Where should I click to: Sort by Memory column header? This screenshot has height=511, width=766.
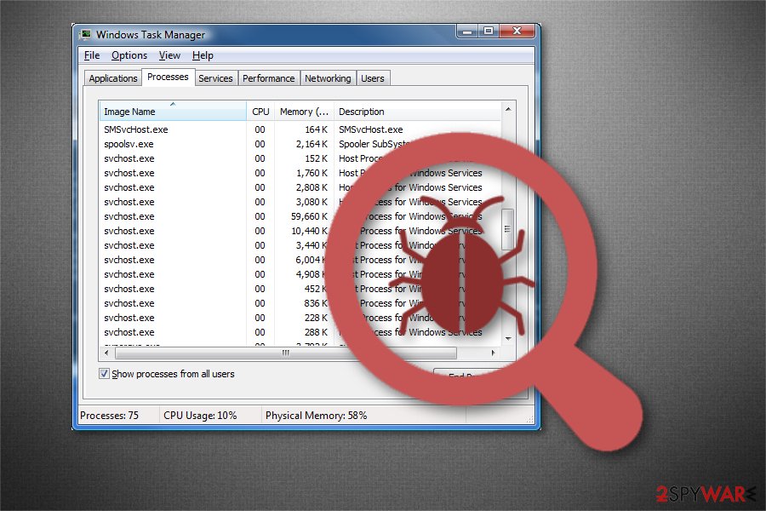pos(304,112)
